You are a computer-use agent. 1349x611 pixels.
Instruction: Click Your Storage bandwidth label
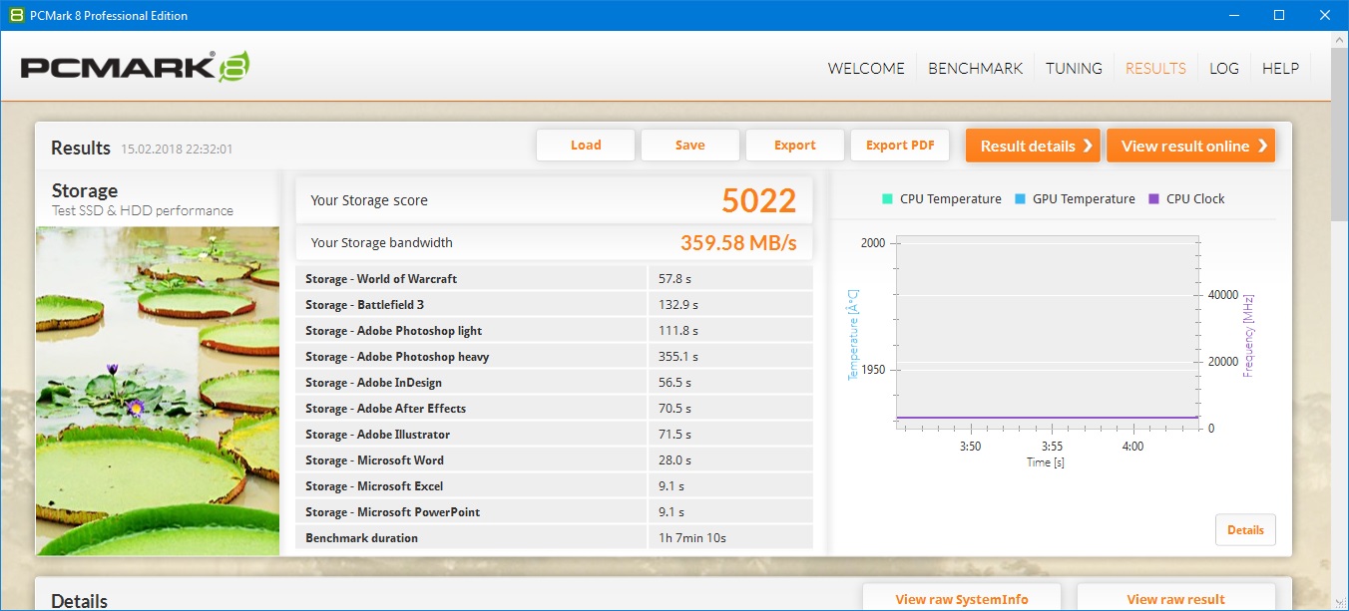click(382, 242)
